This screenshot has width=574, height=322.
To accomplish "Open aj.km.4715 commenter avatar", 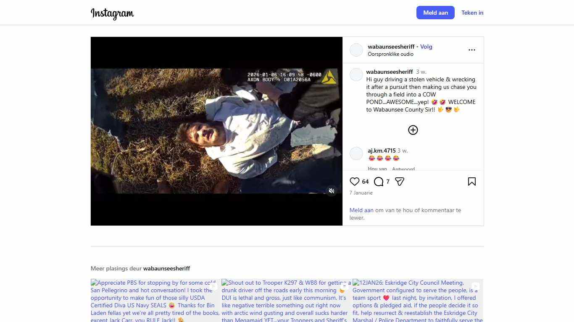I will 356,154.
